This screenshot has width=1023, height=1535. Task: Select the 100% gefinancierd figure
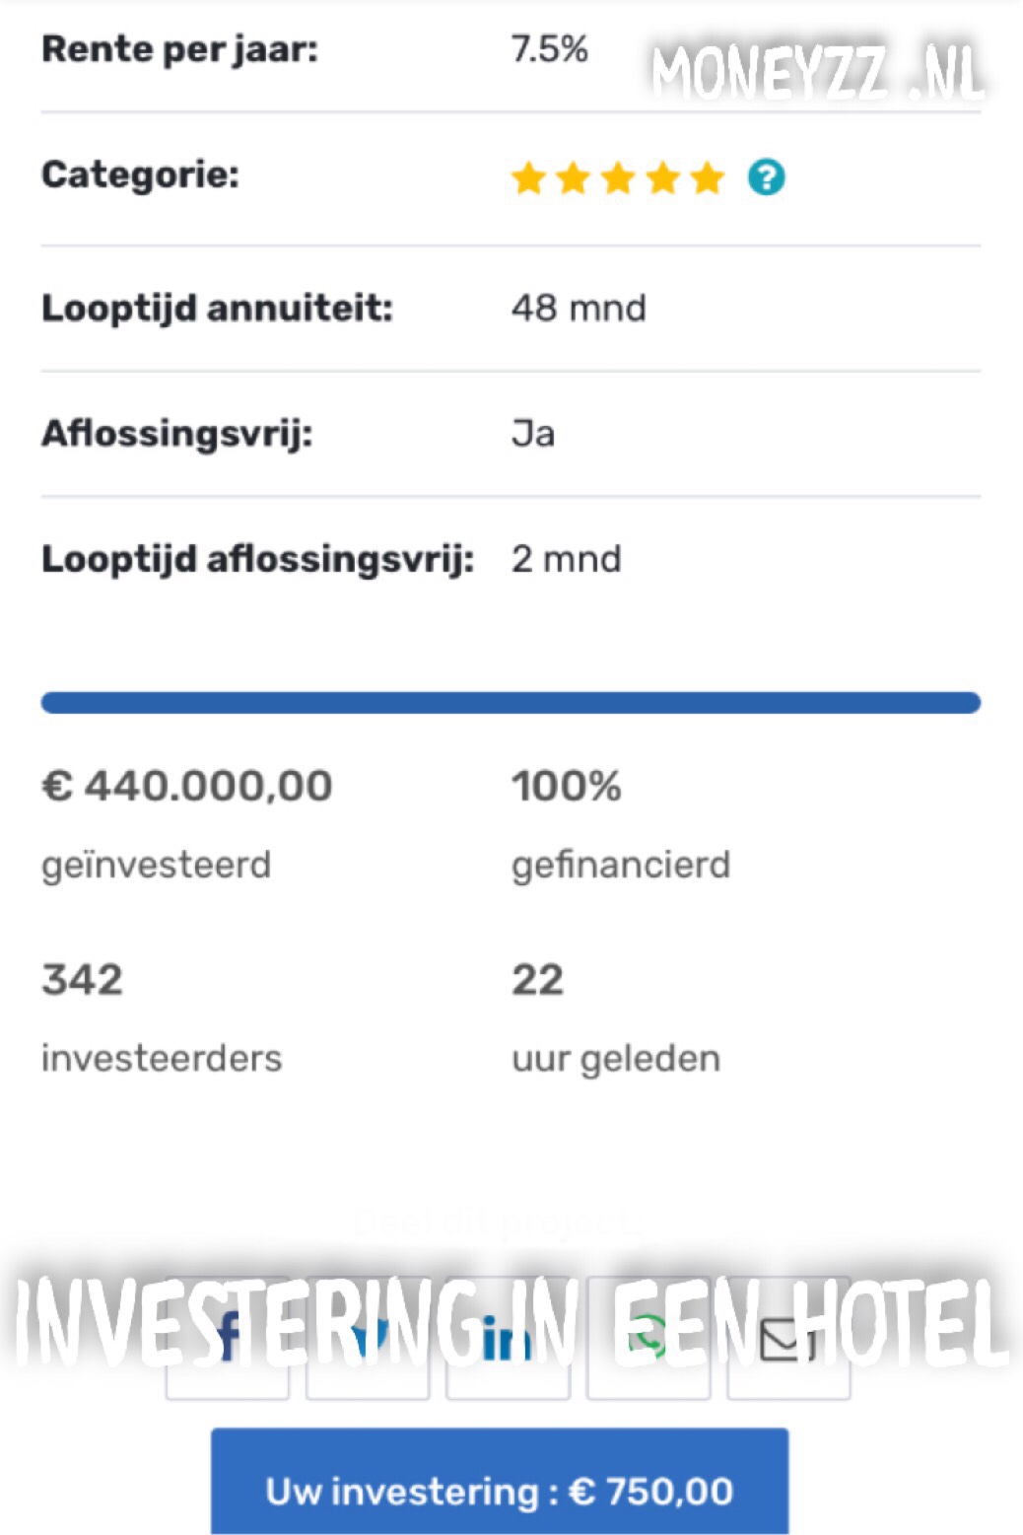click(x=567, y=787)
